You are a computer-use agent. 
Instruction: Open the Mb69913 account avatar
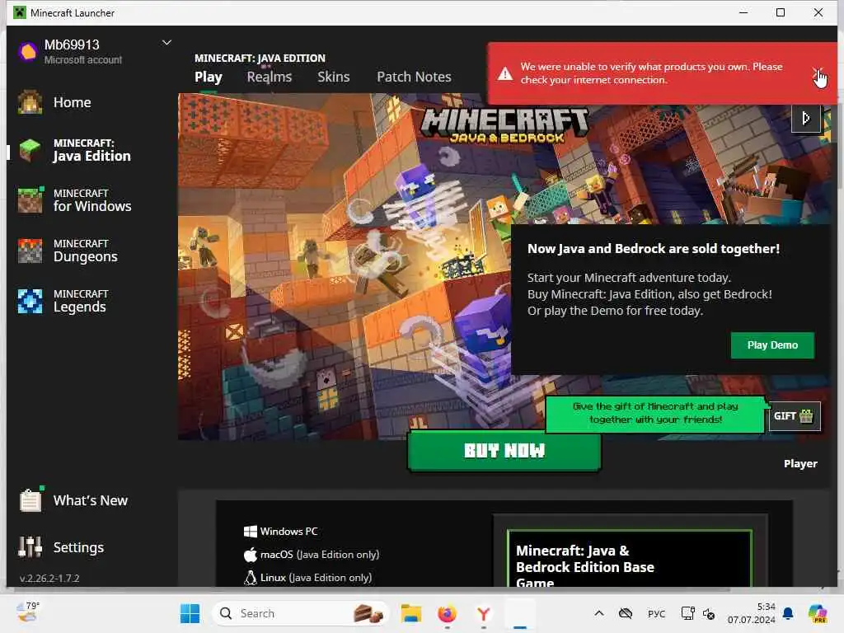(x=27, y=52)
